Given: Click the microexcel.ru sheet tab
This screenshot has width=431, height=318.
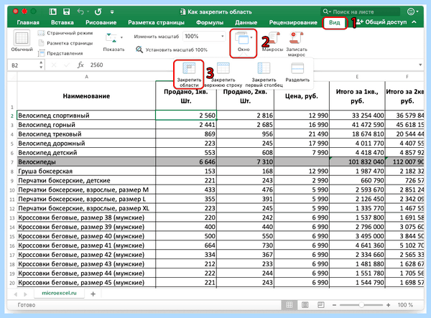Looking at the screenshot, I should 59,294.
